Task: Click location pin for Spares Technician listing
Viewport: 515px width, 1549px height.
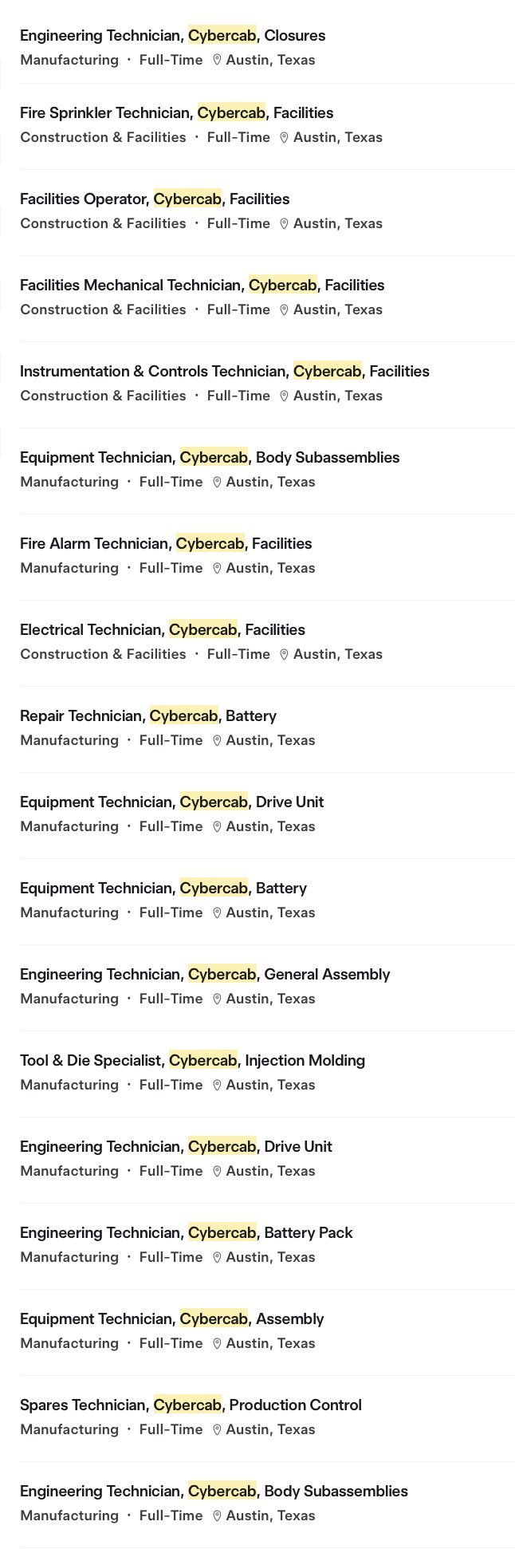Action: pos(217,1429)
